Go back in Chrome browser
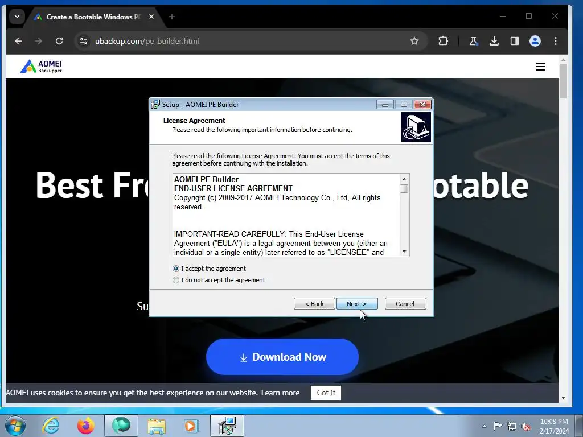The height and width of the screenshot is (437, 583). point(18,41)
